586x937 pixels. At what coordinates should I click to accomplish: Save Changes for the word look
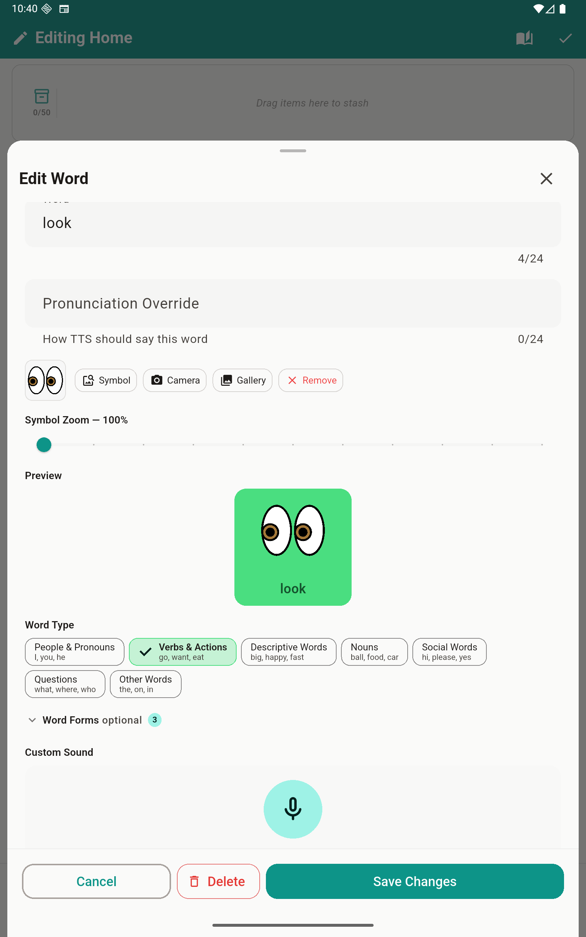(414, 882)
